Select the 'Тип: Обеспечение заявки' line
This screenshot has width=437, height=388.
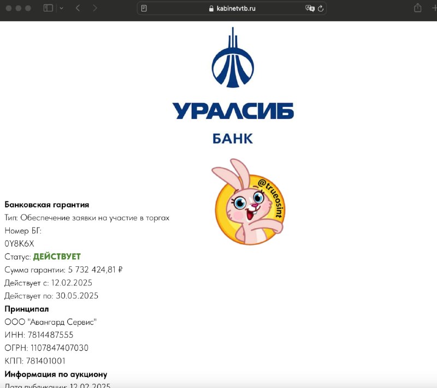point(87,218)
